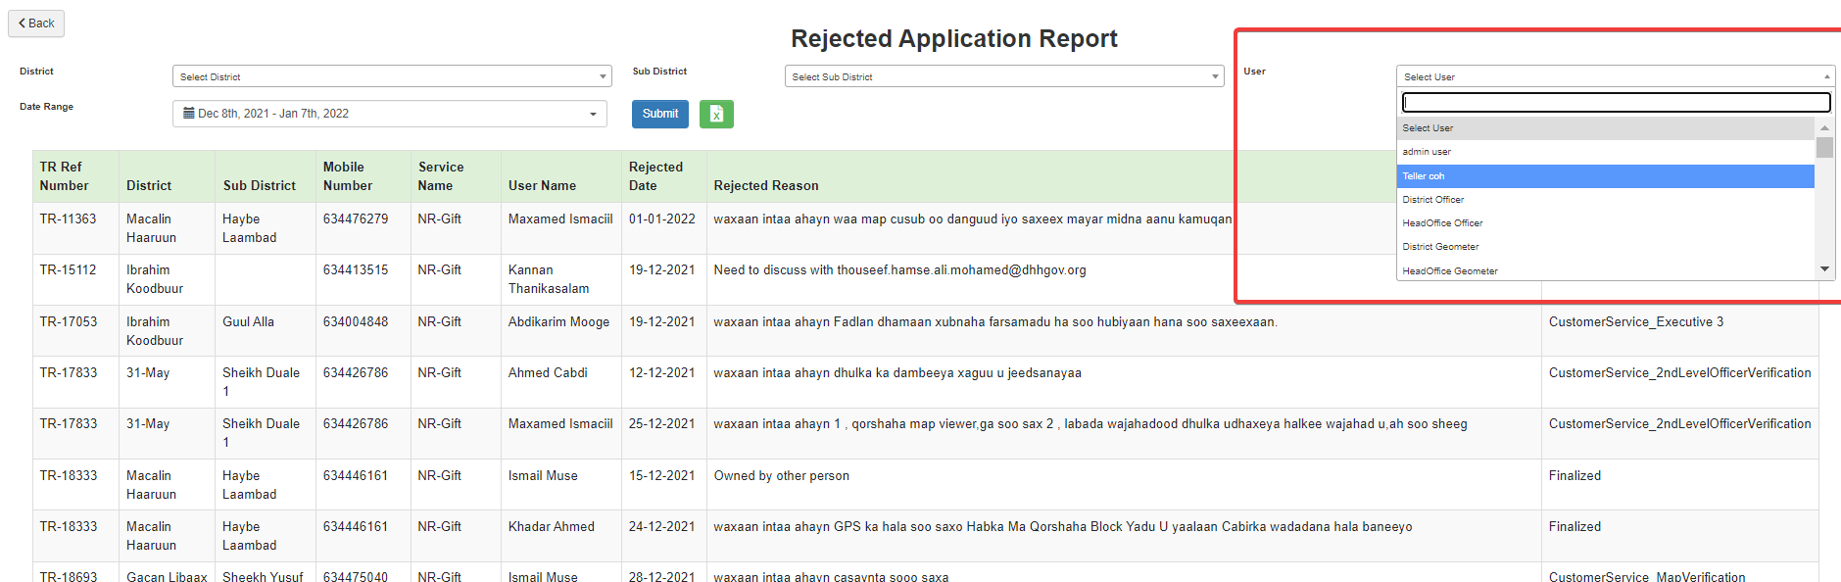1841x582 pixels.
Task: Pick District Geometer from user list
Action: (x=1605, y=247)
